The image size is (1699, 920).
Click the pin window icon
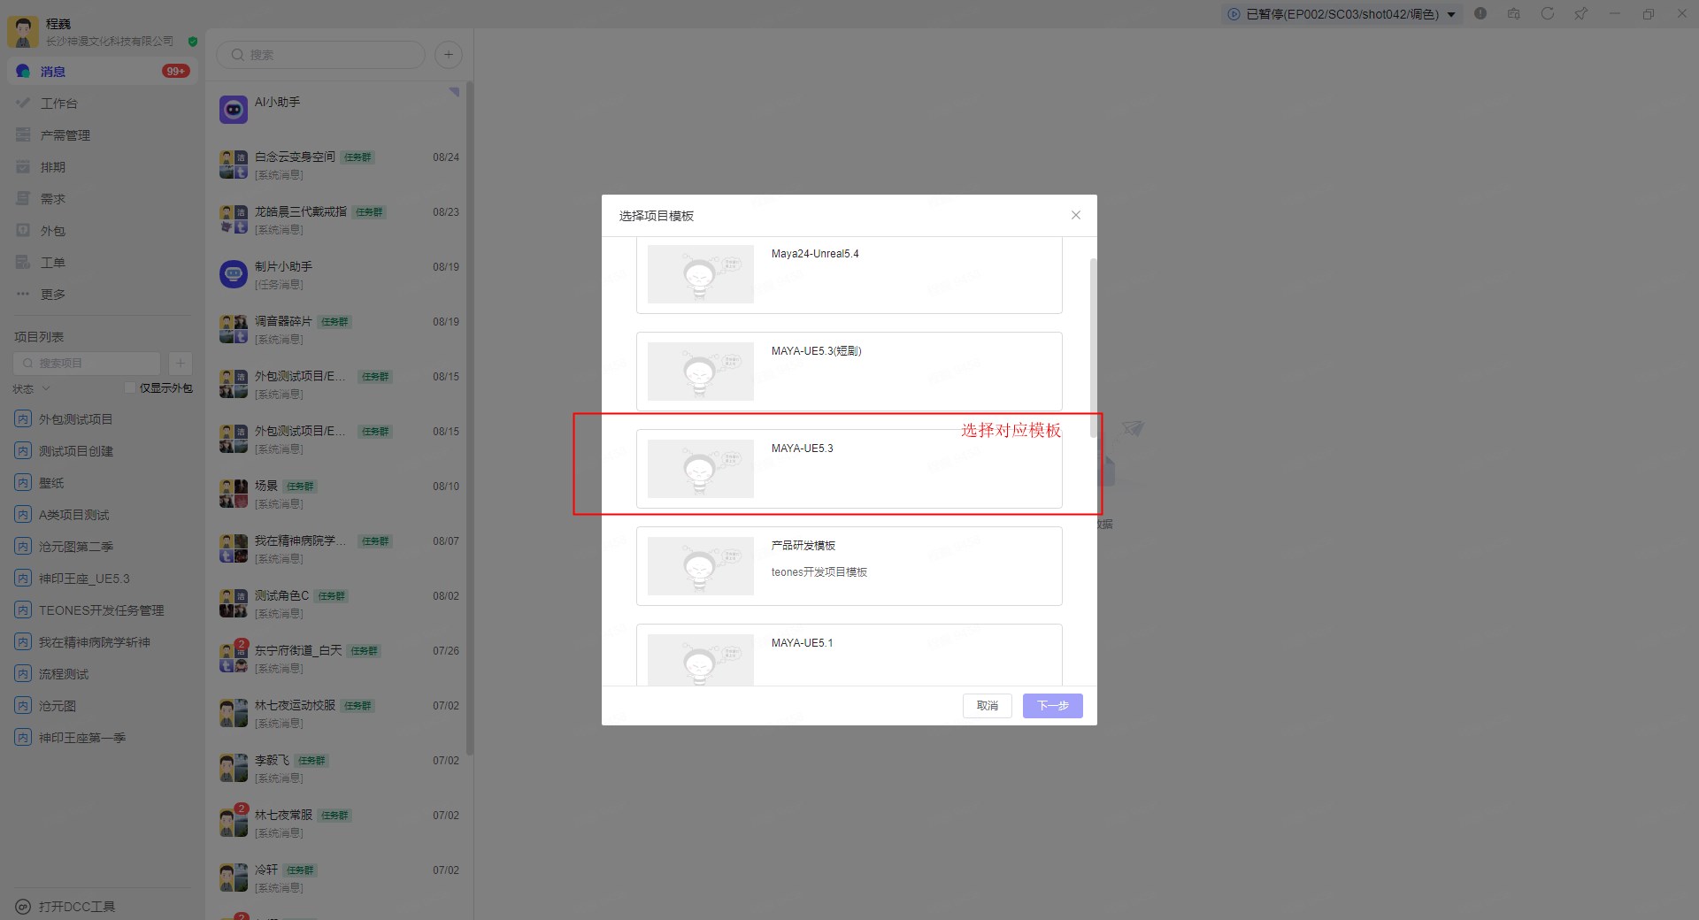(x=1580, y=14)
